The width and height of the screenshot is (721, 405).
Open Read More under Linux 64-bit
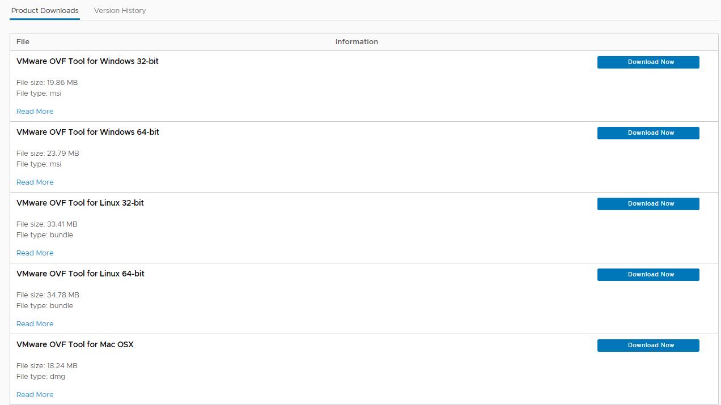[x=35, y=324]
